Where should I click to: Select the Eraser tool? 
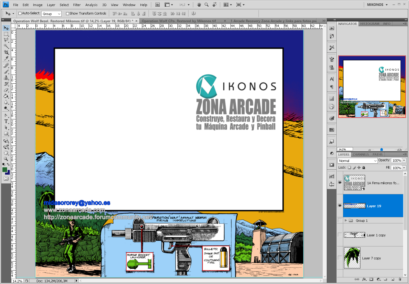click(6, 90)
